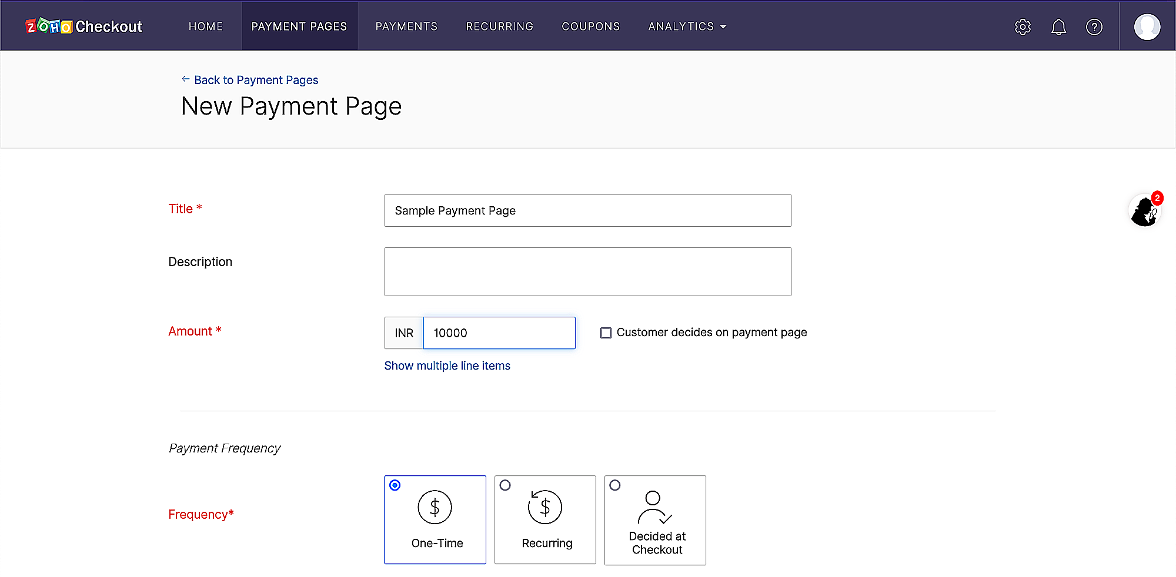The width and height of the screenshot is (1176, 577).
Task: Click the Title input field
Action: 587,210
